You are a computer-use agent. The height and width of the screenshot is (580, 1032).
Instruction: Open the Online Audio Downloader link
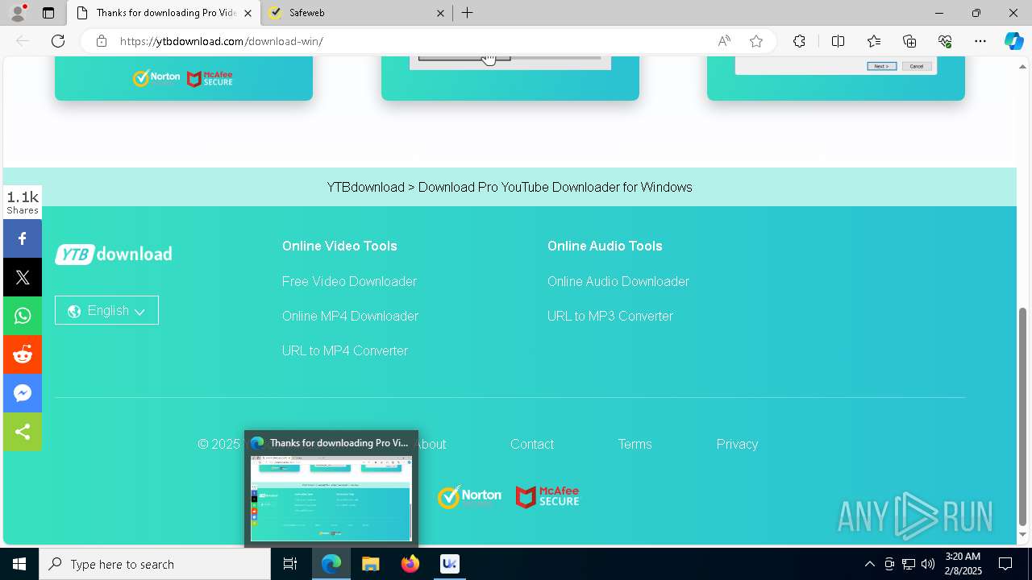point(618,281)
